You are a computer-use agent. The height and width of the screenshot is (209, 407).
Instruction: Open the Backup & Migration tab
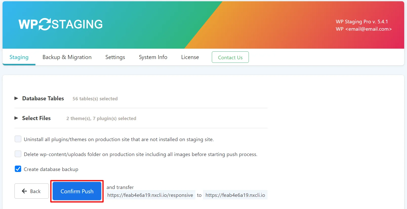(x=67, y=57)
